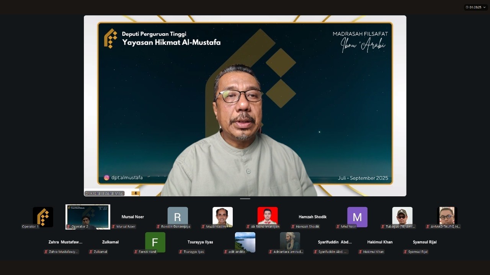Select Adriantara amirud's portrait painting avatar

pyautogui.click(x=290, y=242)
